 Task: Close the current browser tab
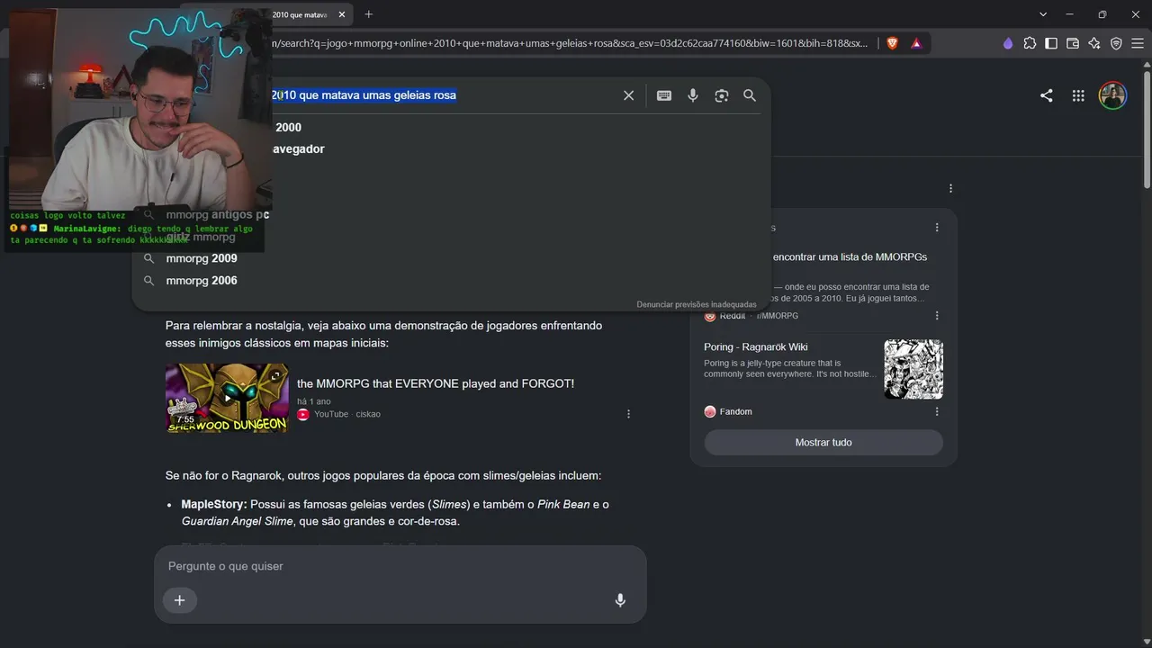pyautogui.click(x=342, y=14)
